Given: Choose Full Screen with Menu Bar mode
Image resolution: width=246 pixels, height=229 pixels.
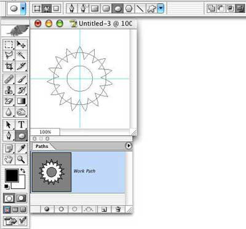Looking at the screenshot, I should pyautogui.click(x=15, y=209).
